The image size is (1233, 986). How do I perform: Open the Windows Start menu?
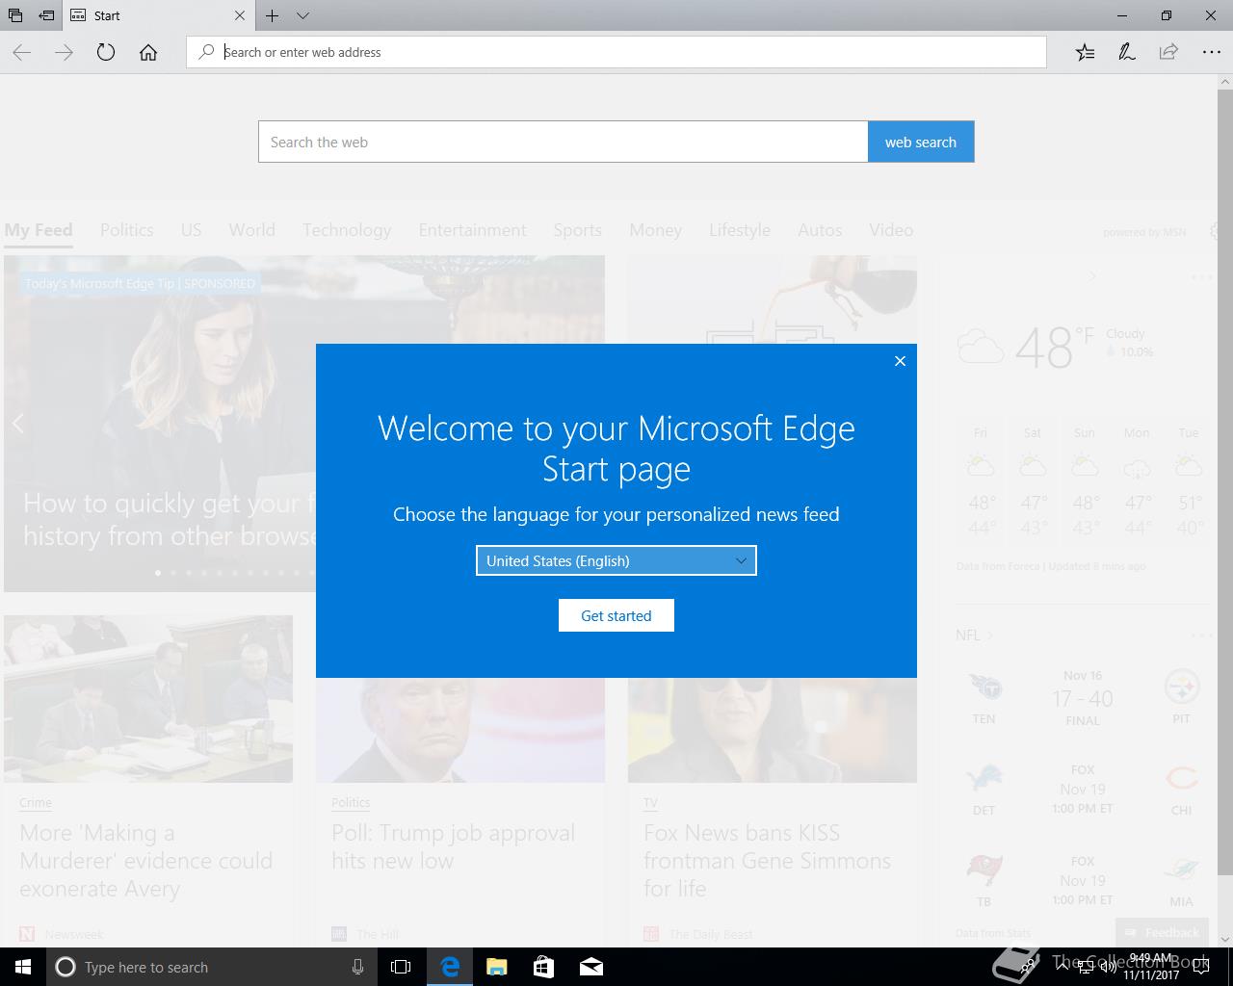pyautogui.click(x=23, y=967)
